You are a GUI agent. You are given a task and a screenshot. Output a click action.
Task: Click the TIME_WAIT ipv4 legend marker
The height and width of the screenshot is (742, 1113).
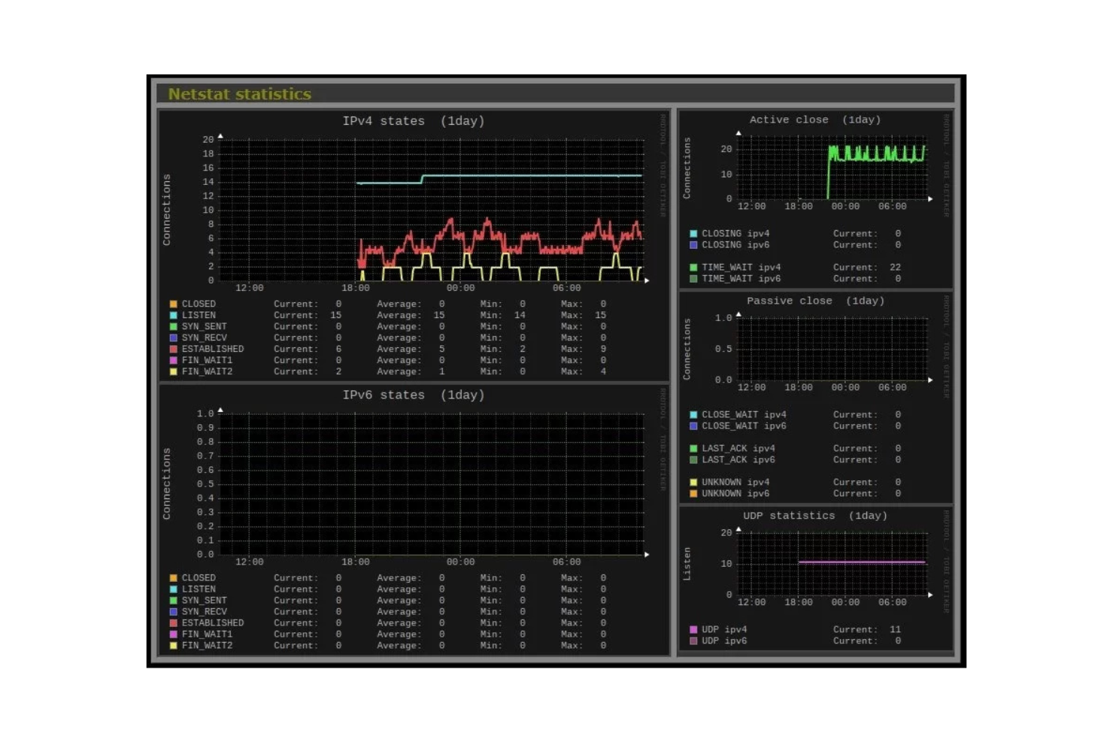tap(693, 267)
